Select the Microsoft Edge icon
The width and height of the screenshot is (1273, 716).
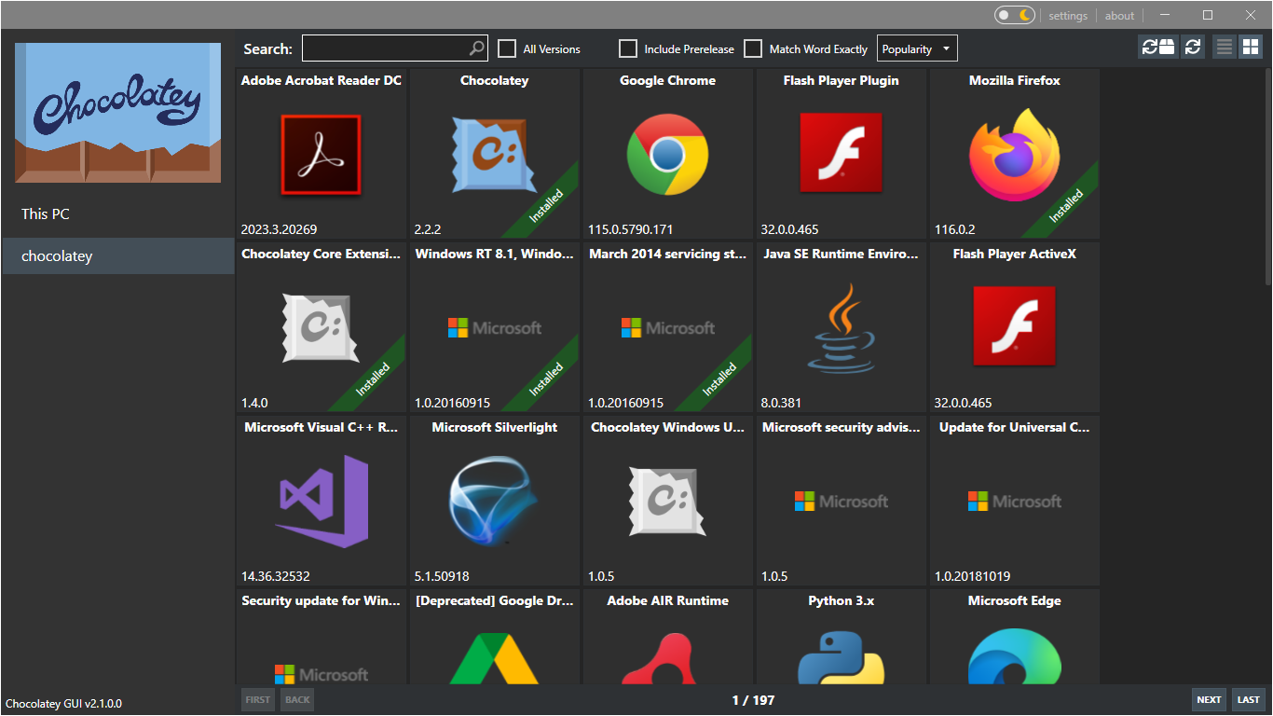click(x=1014, y=656)
